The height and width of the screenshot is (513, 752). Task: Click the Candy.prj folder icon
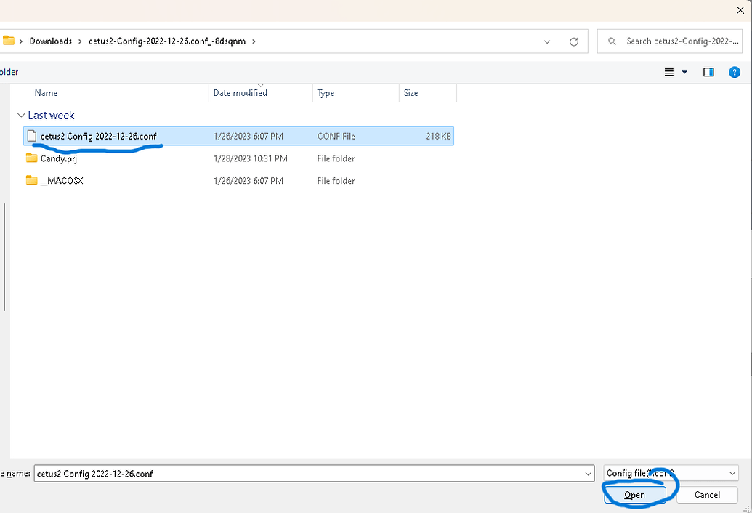[31, 158]
